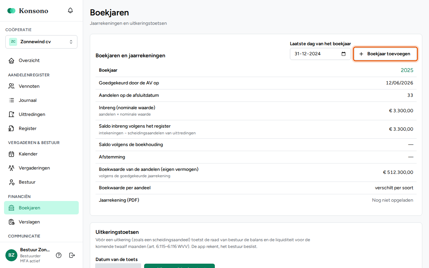Viewport: 429px width, 268px height.
Task: Click the 12/06/2026 approval date
Action: coord(400,83)
